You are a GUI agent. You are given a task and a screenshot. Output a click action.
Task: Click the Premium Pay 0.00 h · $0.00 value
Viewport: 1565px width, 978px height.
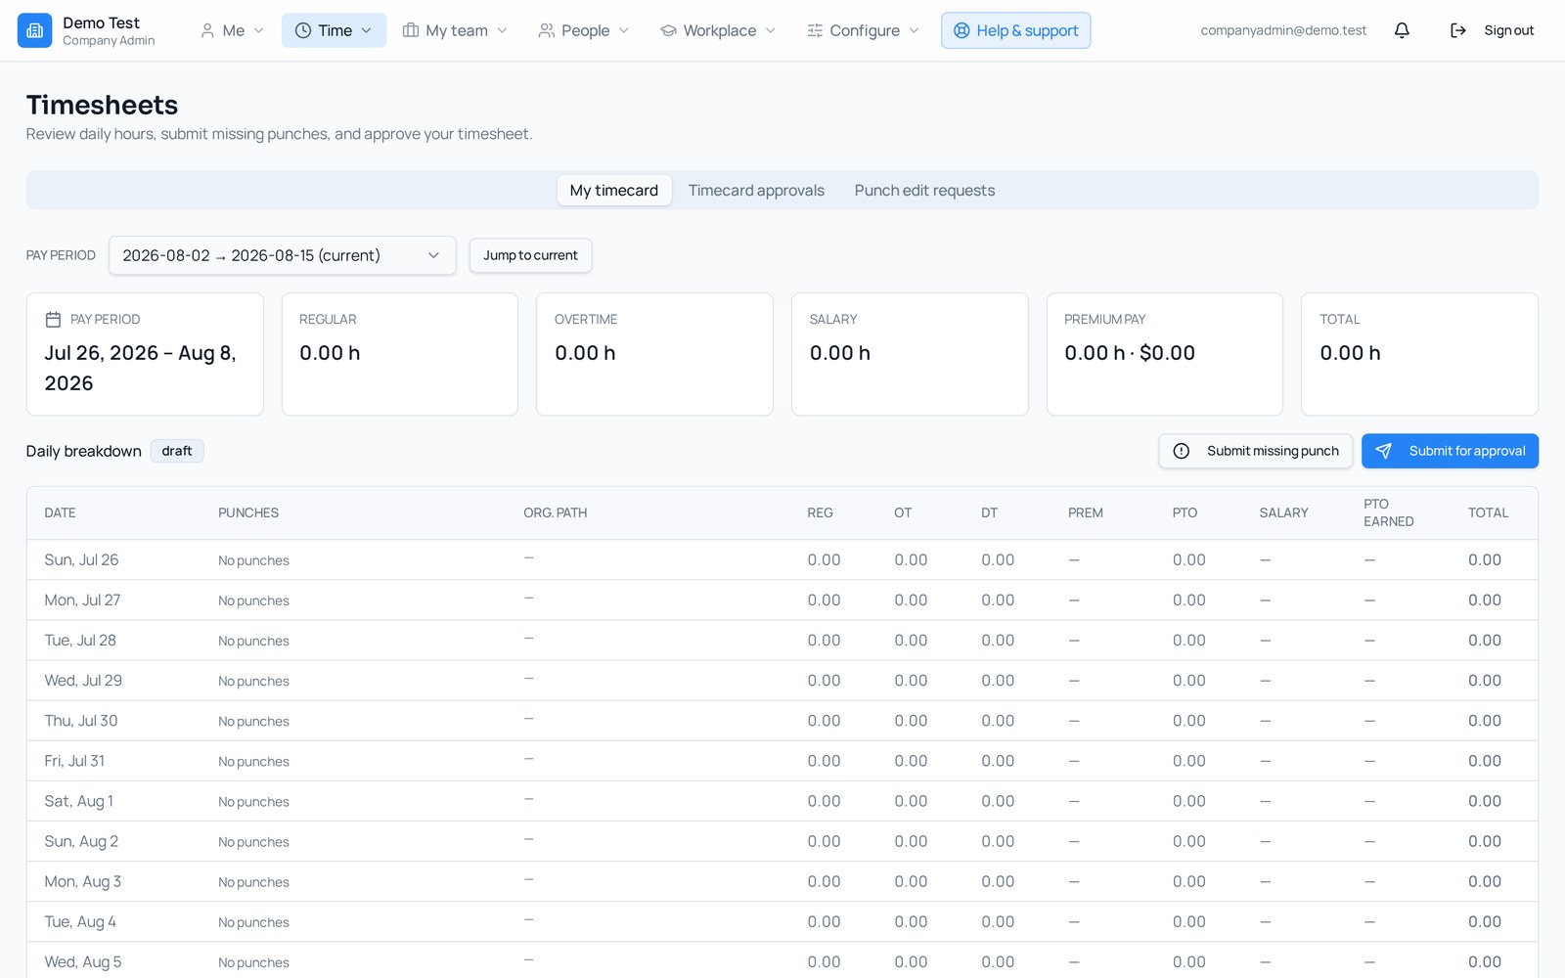(1130, 353)
